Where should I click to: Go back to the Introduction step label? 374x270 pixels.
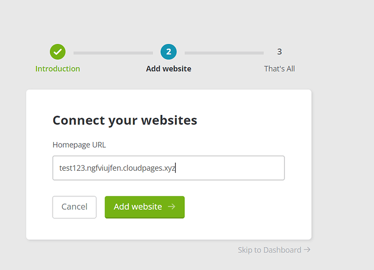tap(57, 69)
